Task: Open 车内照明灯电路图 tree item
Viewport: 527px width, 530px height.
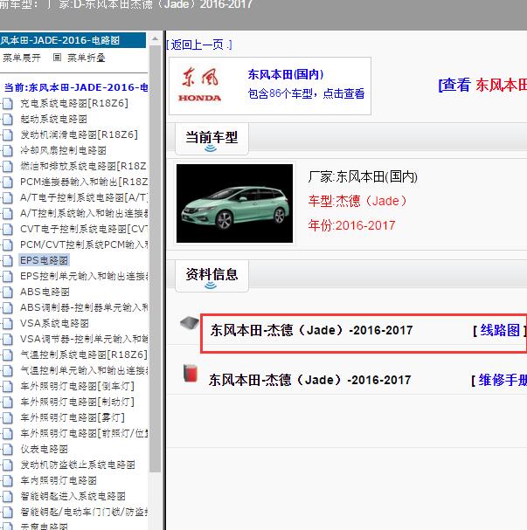Action: coord(59,480)
